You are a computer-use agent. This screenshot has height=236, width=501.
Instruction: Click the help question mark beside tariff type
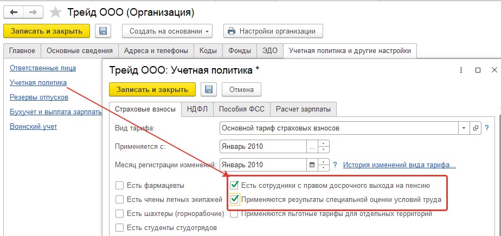(x=487, y=128)
